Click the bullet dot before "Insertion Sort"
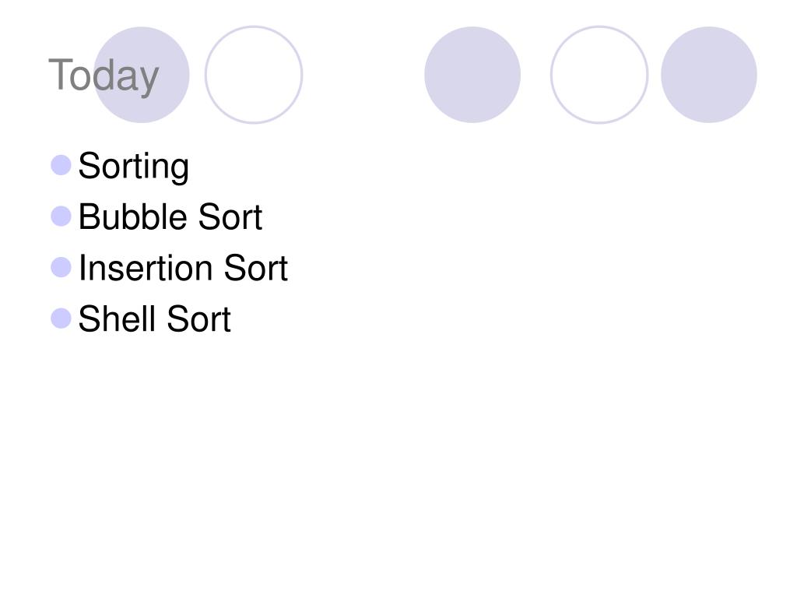 click(61, 268)
